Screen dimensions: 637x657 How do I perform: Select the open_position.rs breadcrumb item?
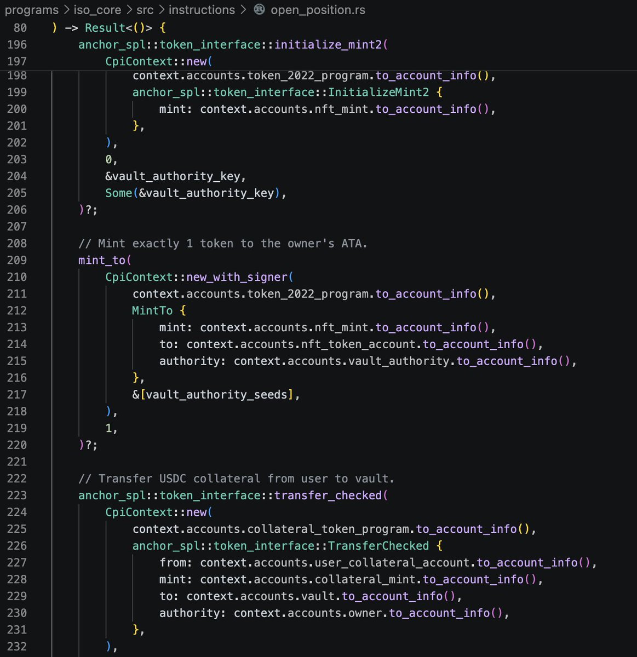(318, 10)
